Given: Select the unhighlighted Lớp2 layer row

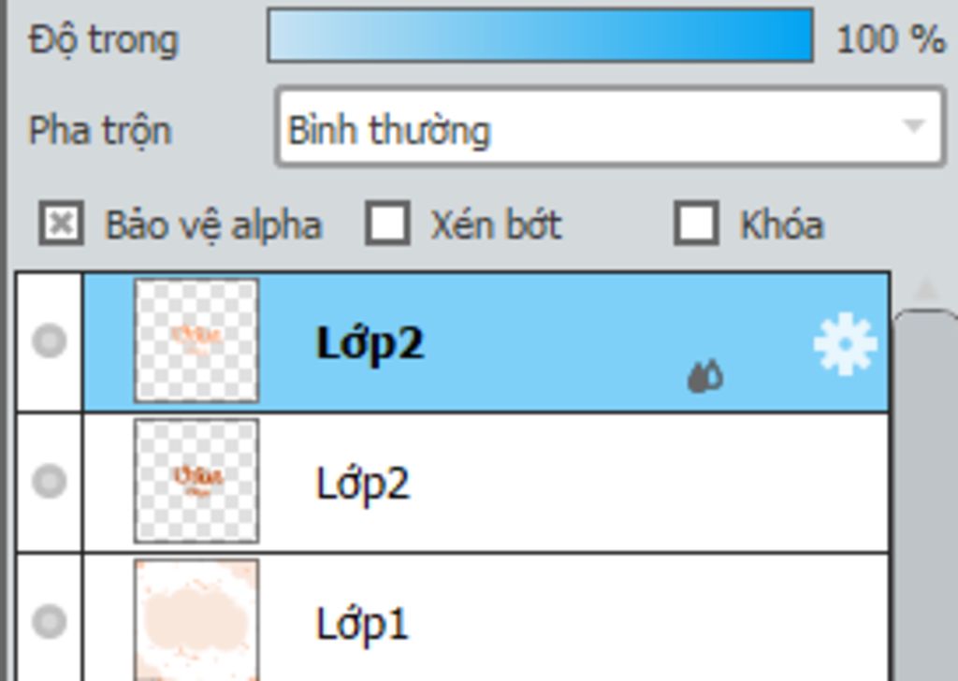Looking at the screenshot, I should [486, 482].
